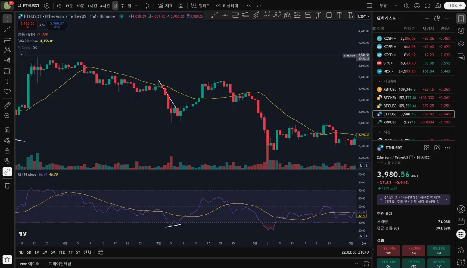Open the geometric shapes tool
Screen dimensions: 467x268
(7, 71)
